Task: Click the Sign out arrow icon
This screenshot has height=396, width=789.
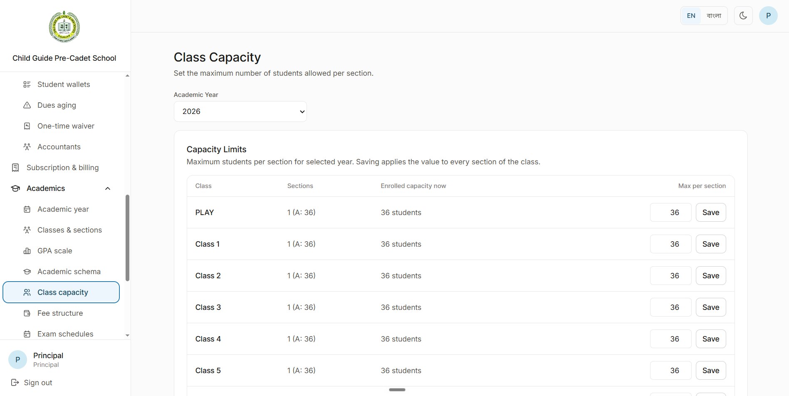Action: (x=15, y=382)
